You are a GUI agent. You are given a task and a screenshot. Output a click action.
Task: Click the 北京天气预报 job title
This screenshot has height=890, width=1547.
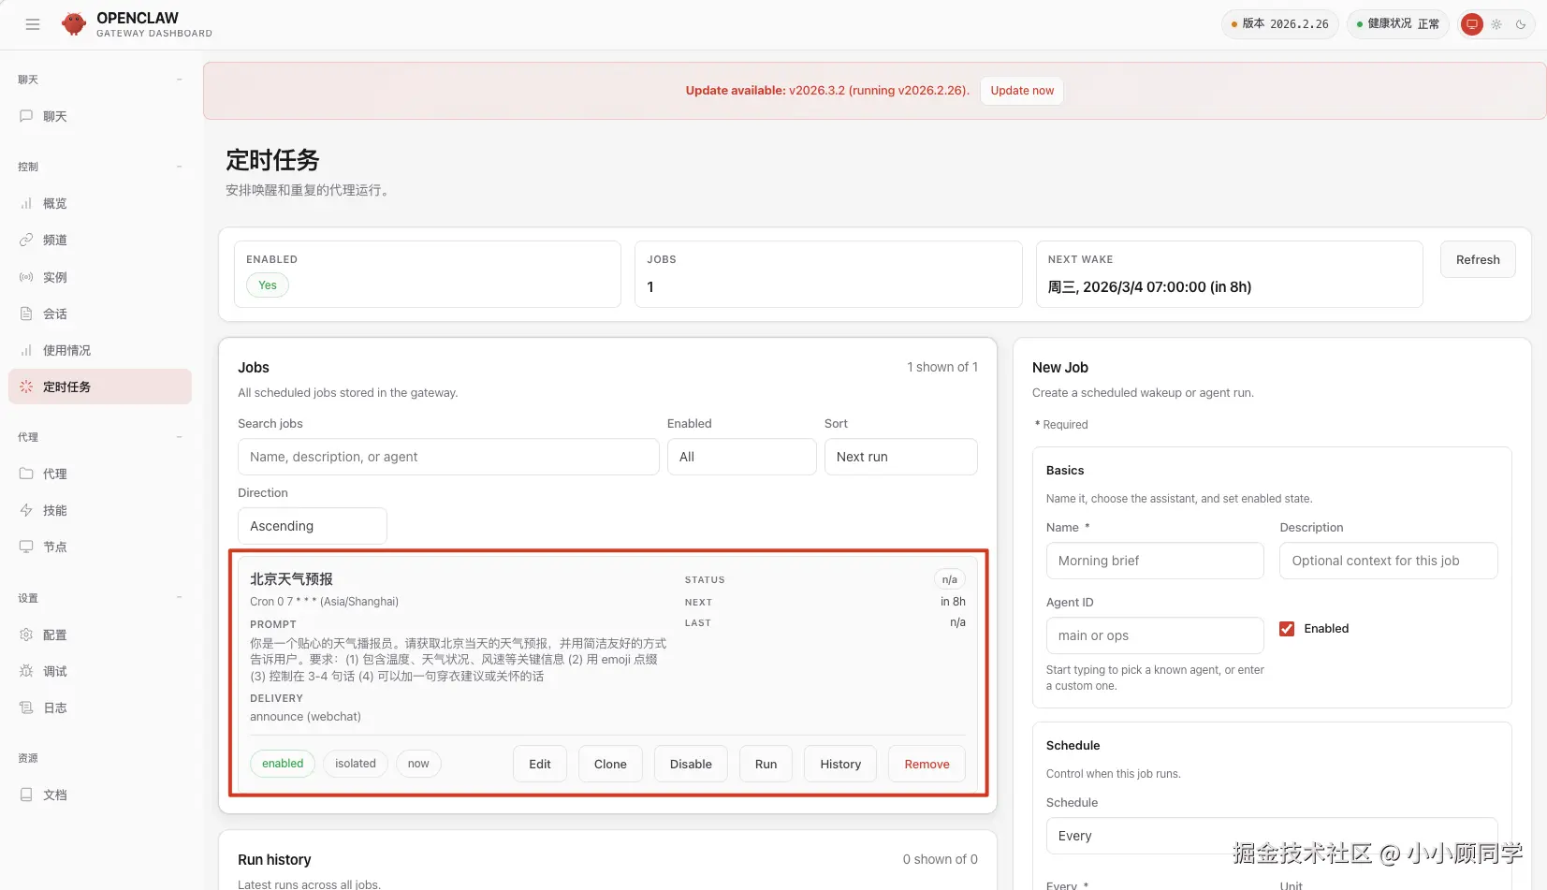(x=291, y=579)
